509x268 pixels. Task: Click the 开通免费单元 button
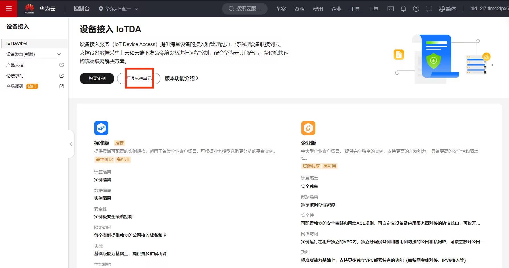[x=139, y=79]
